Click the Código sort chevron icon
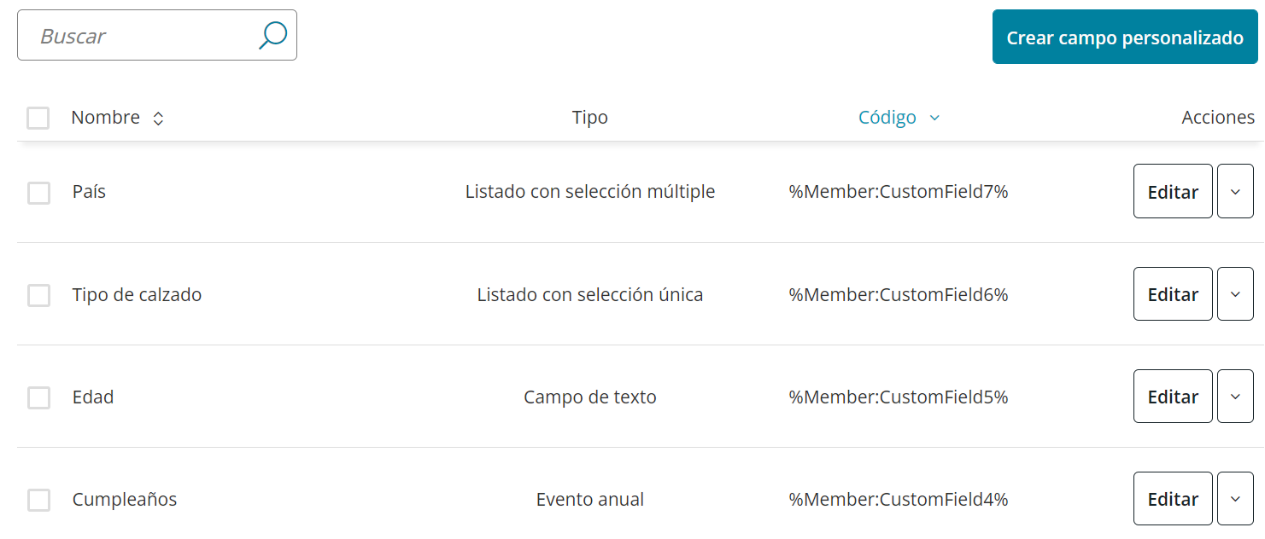Screen dimensions: 1265x539 pos(934,118)
